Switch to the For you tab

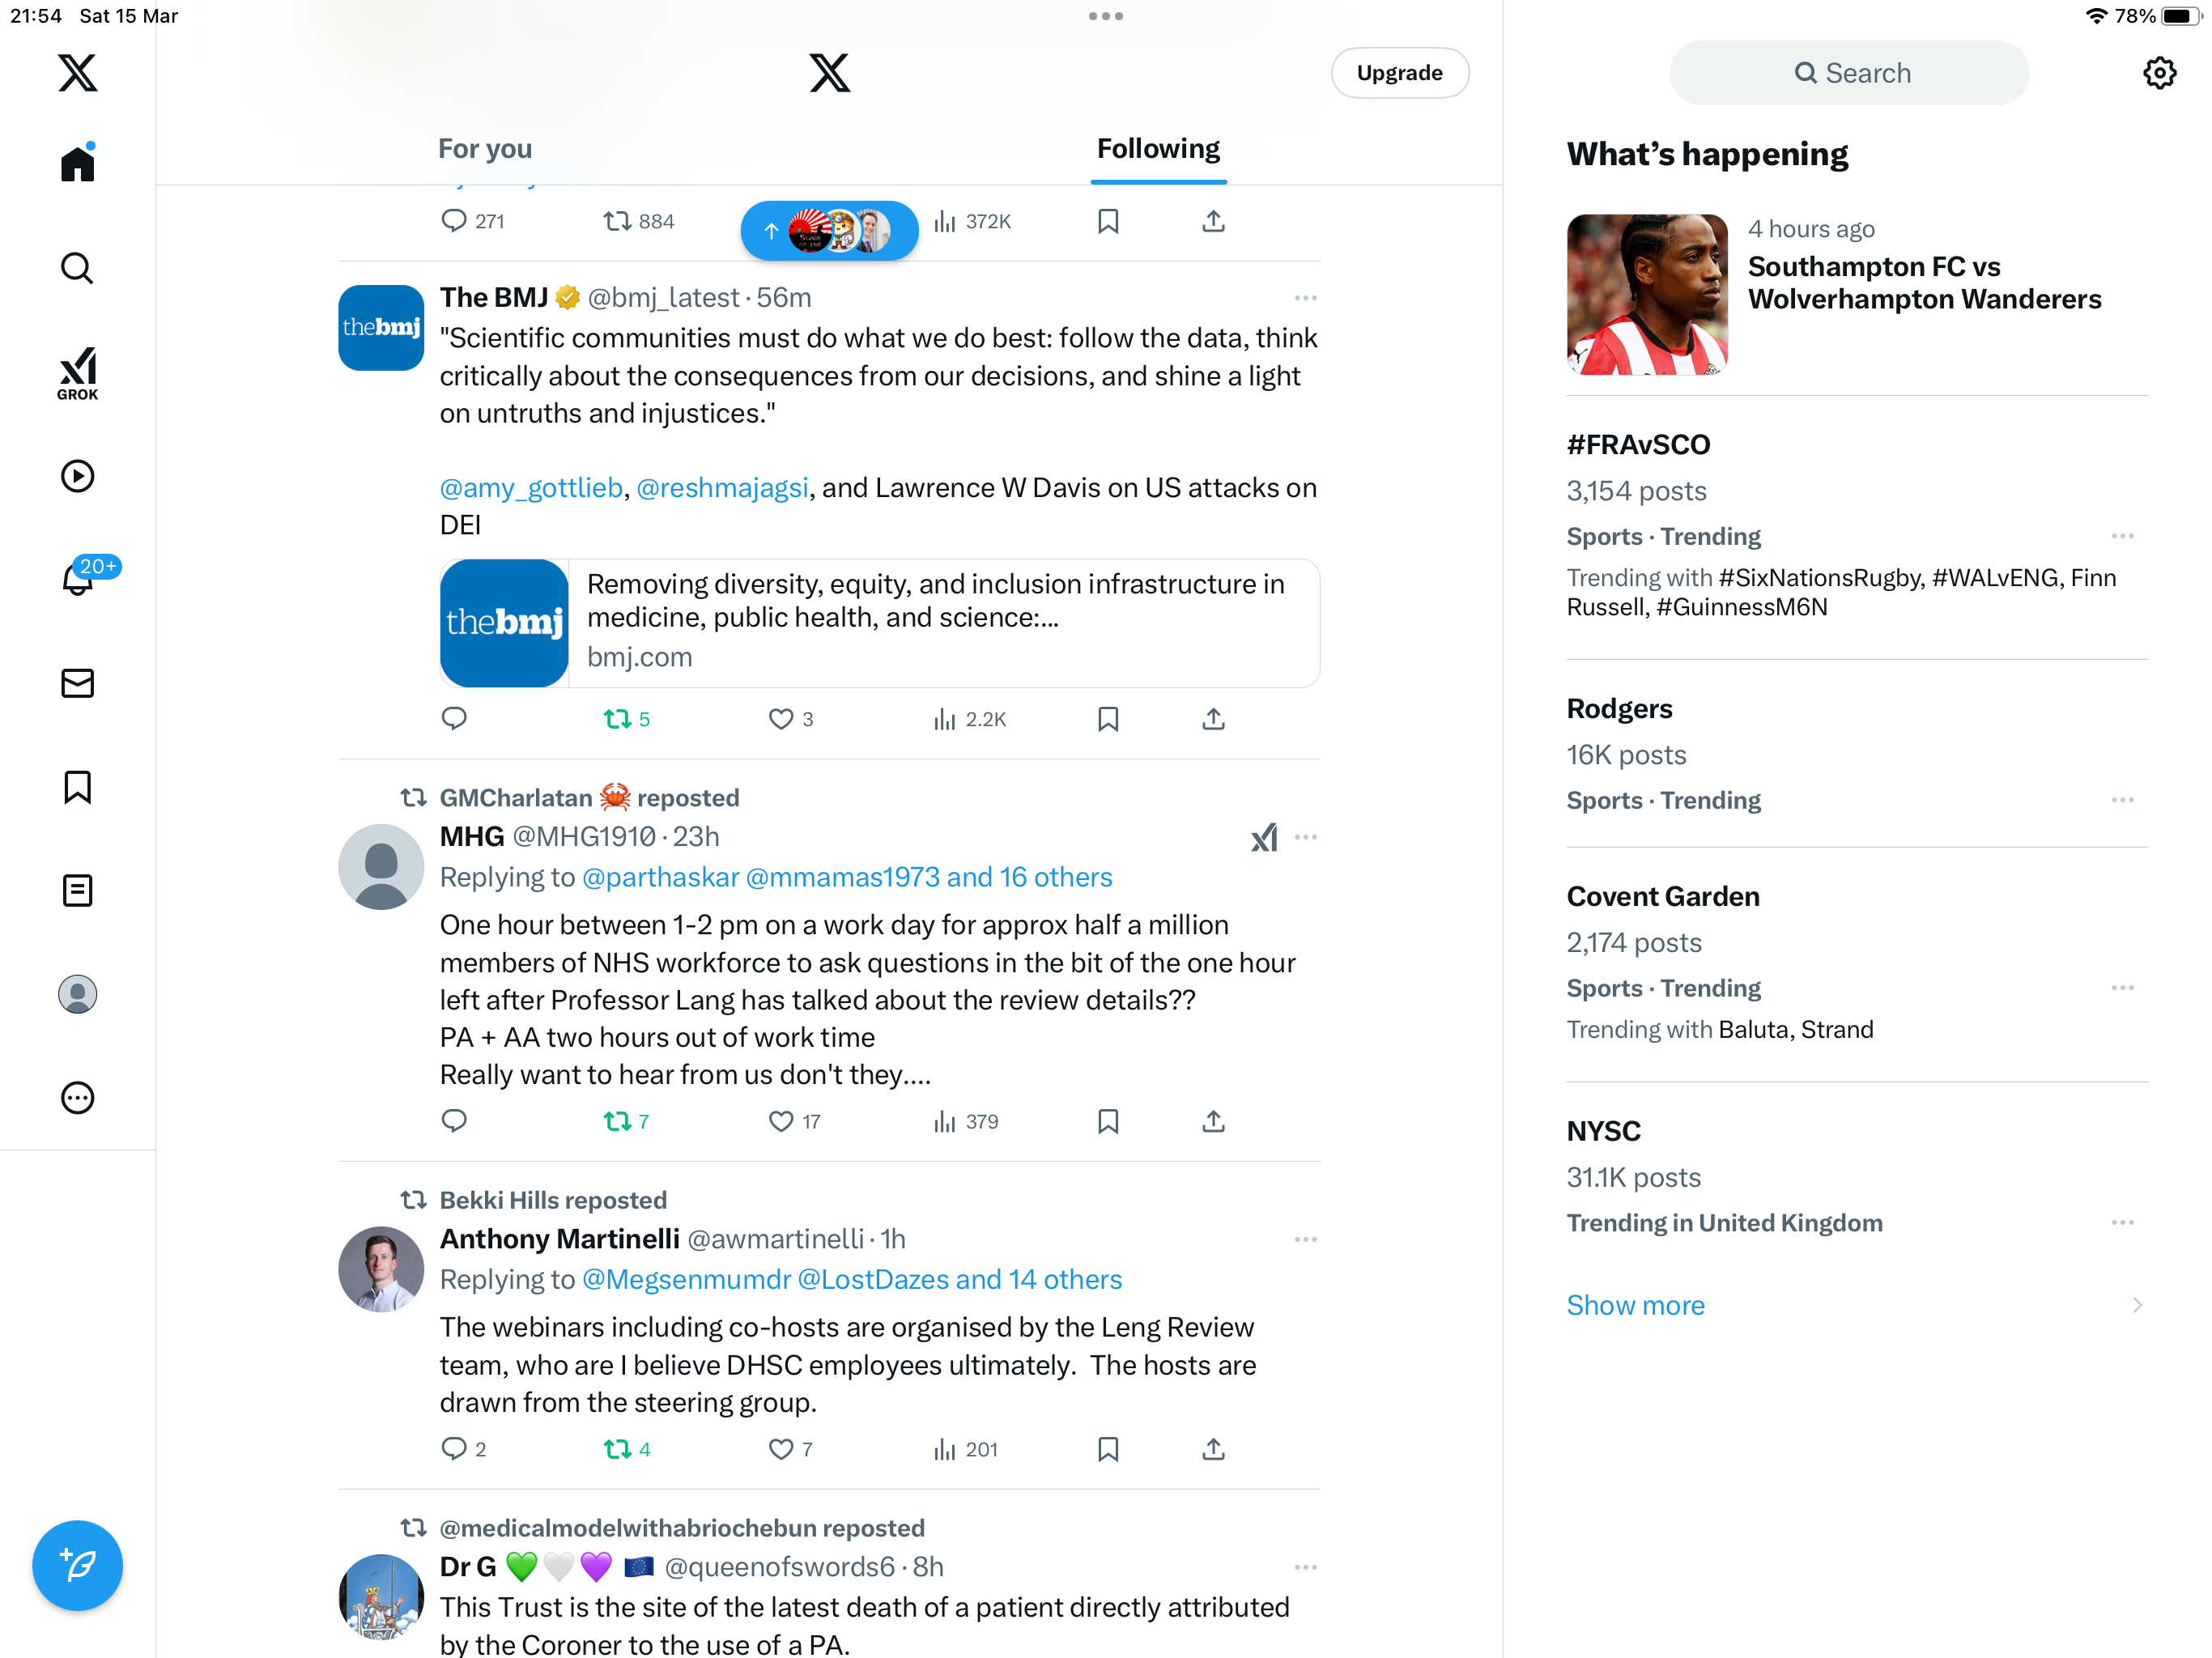click(x=485, y=149)
